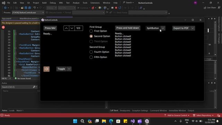This screenshot has height=125, width=222.
Task: Decrease value with the down arrow stepper
Action: click(72, 28)
